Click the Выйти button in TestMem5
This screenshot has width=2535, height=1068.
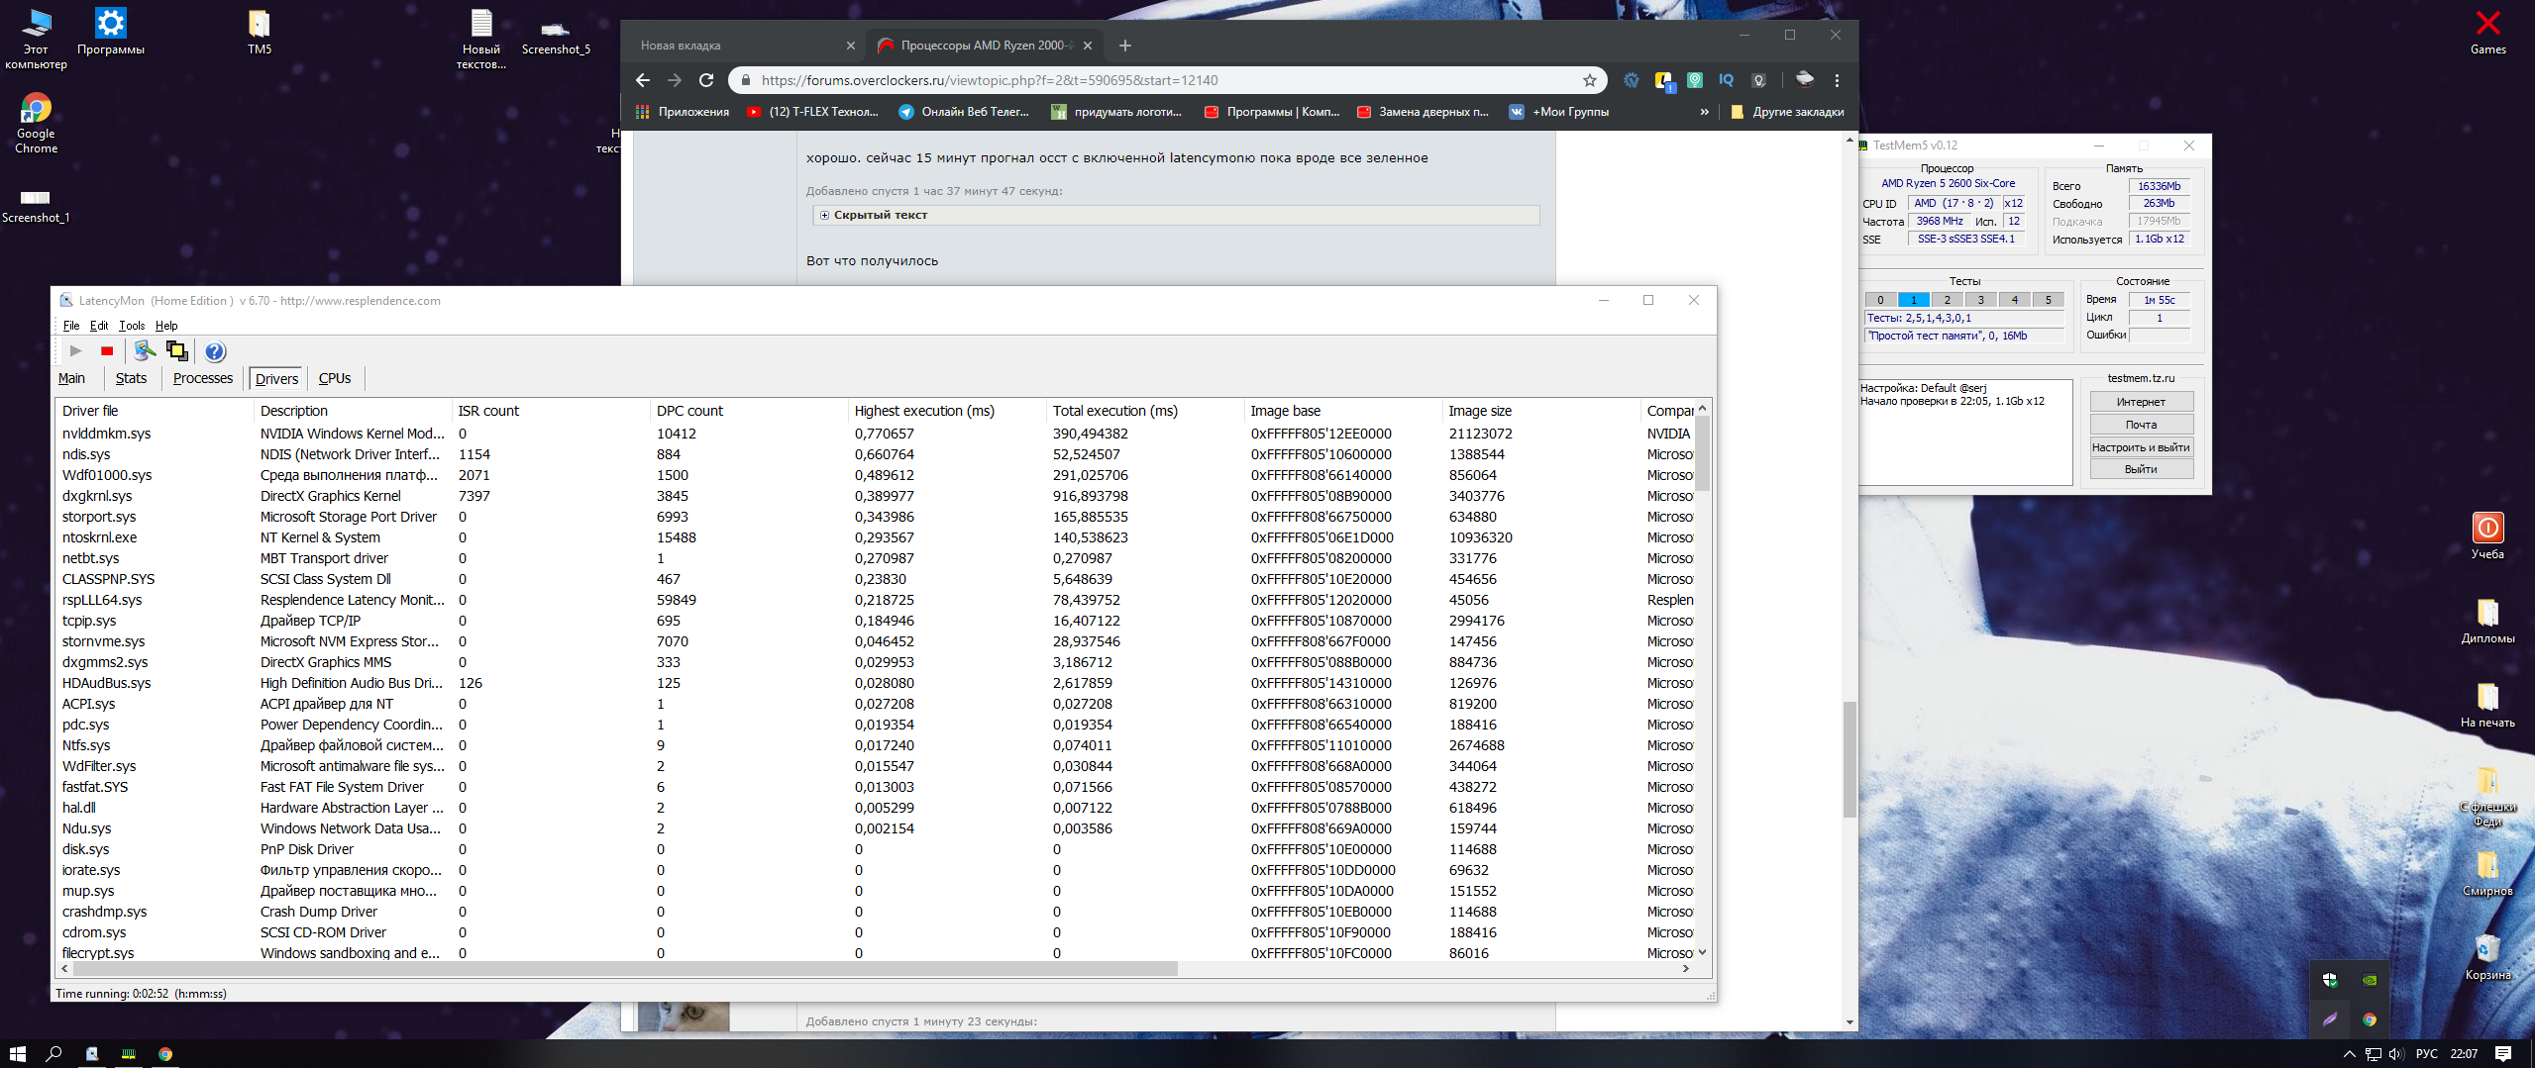pos(2141,469)
